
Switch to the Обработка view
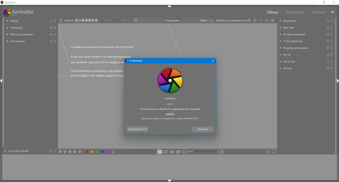coord(294,12)
